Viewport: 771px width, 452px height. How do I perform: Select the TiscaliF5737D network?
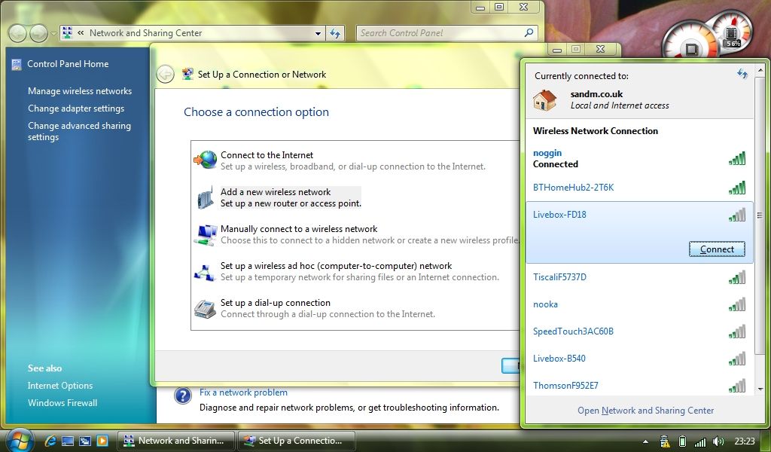pos(639,277)
